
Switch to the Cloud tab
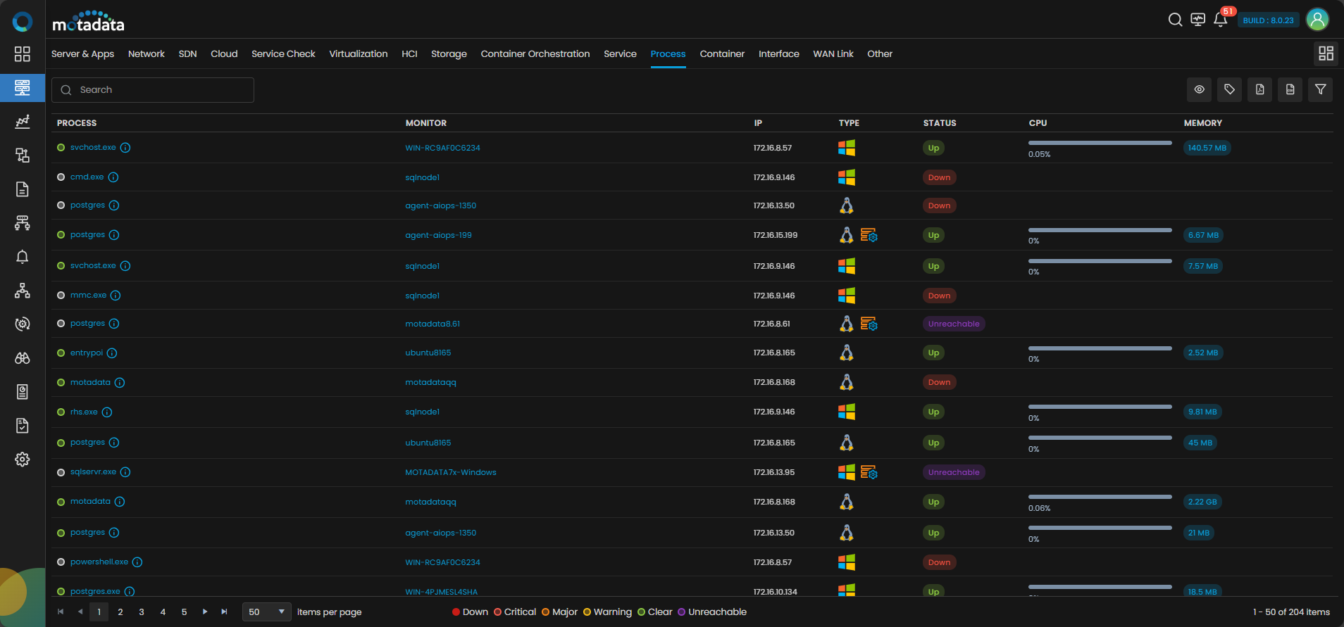224,54
